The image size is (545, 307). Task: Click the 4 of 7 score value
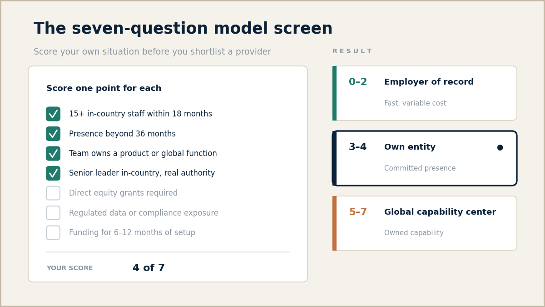[149, 268]
